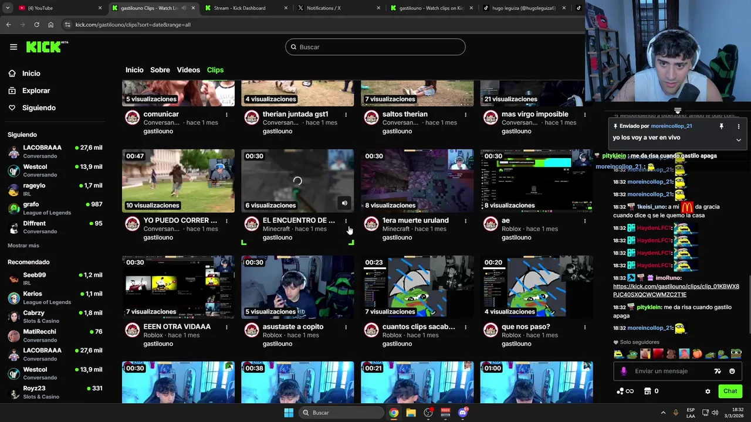Unpin the pinned chat message
Viewport: 751px width, 422px height.
point(722,126)
